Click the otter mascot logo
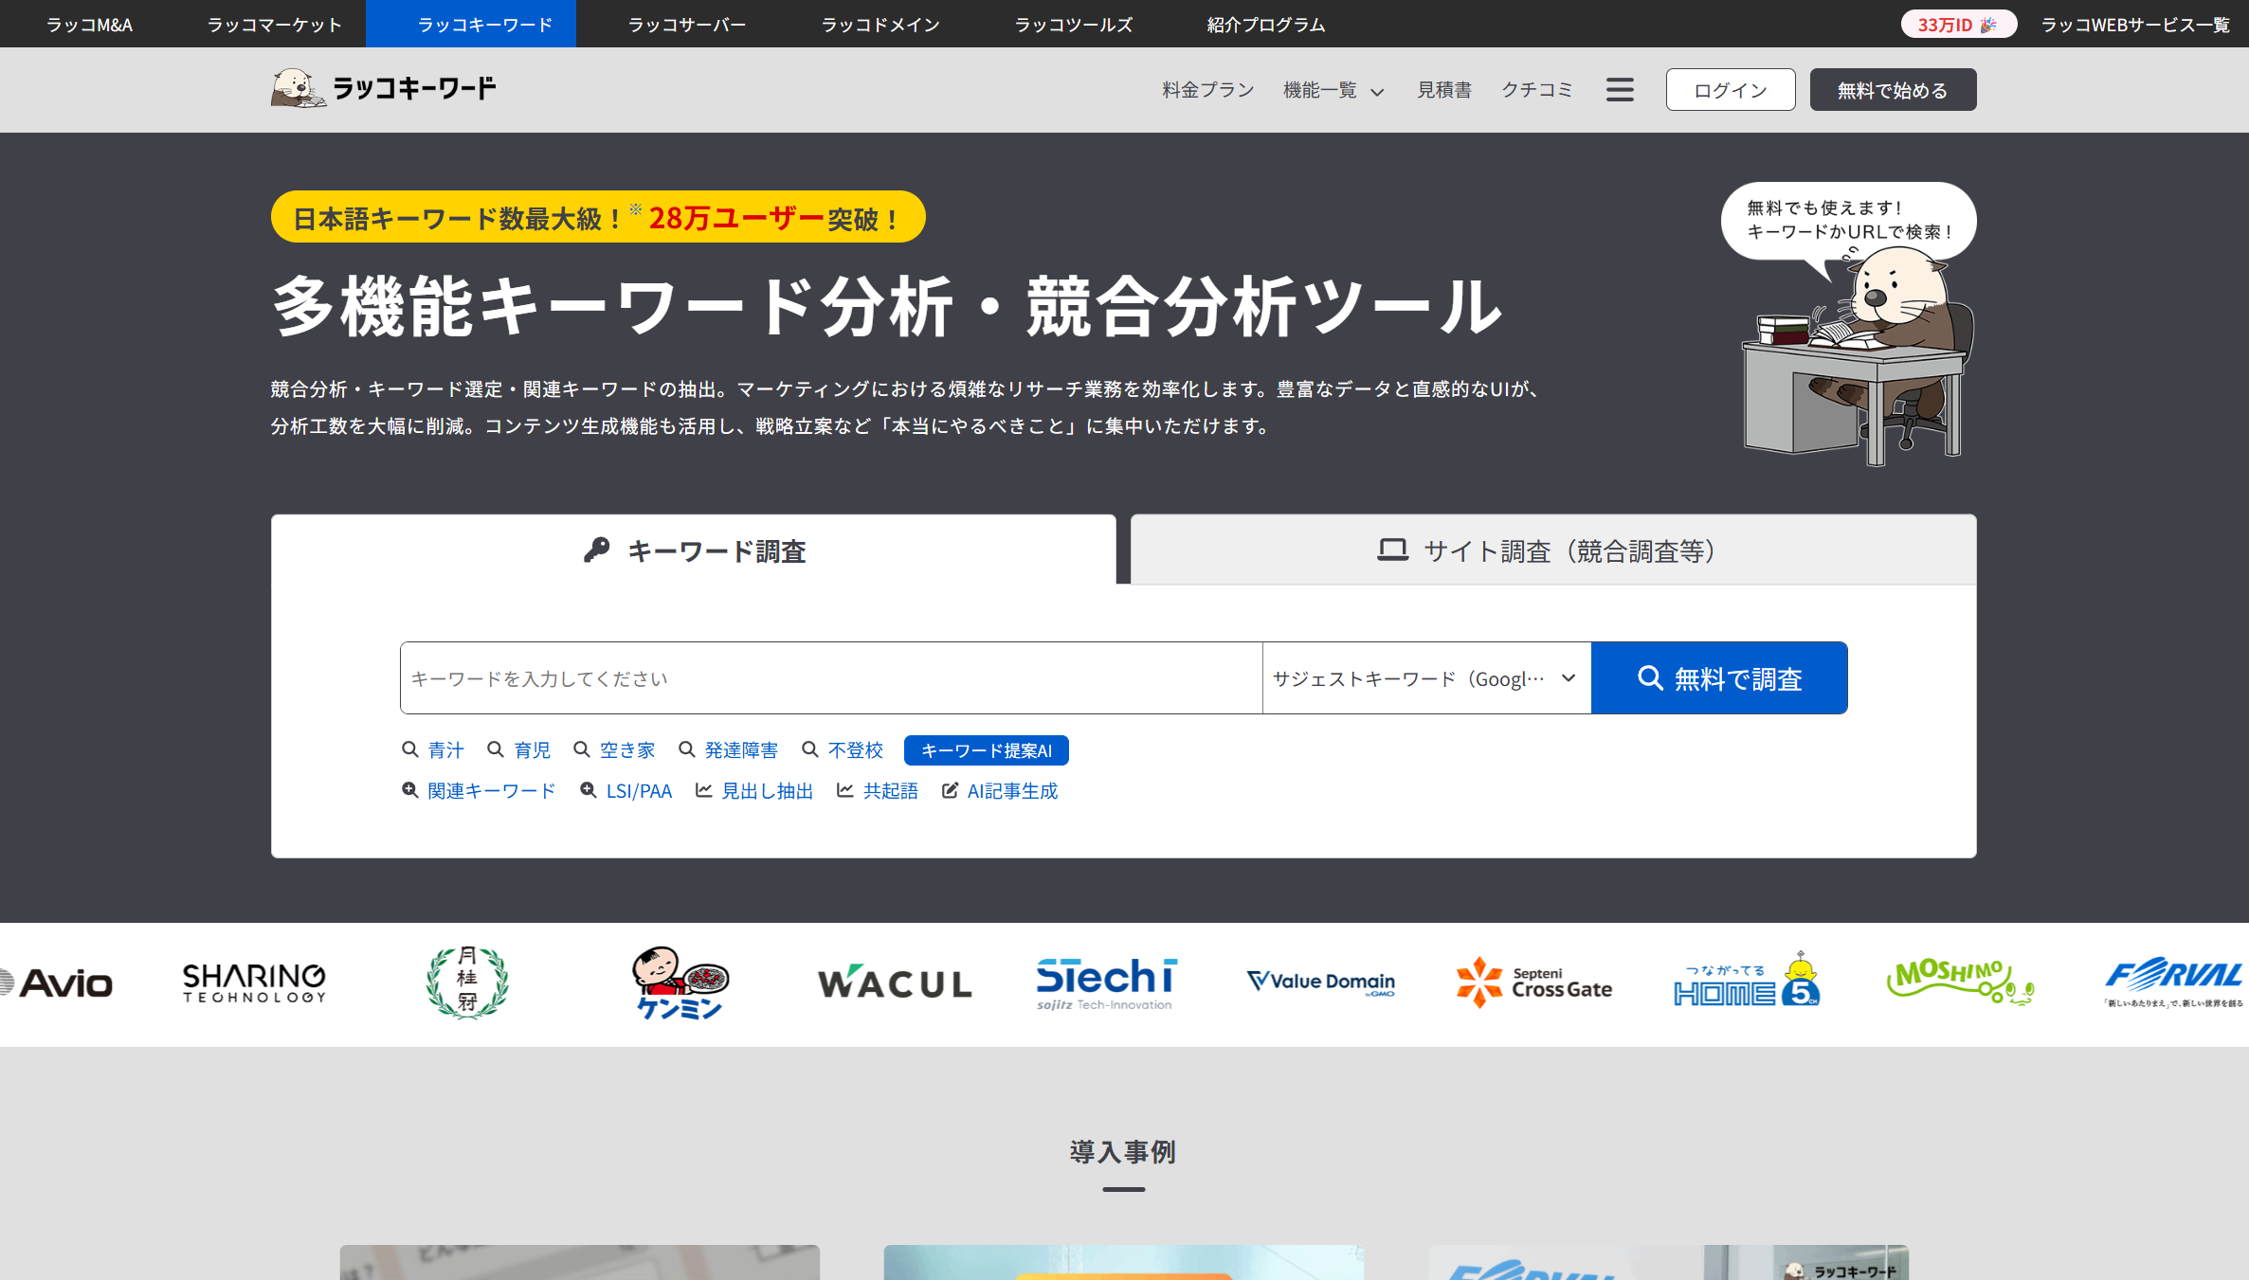 click(x=297, y=87)
